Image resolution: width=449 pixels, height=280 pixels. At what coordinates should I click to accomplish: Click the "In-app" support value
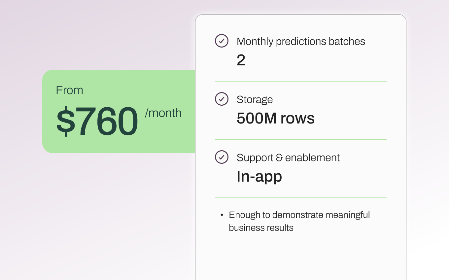(x=259, y=176)
